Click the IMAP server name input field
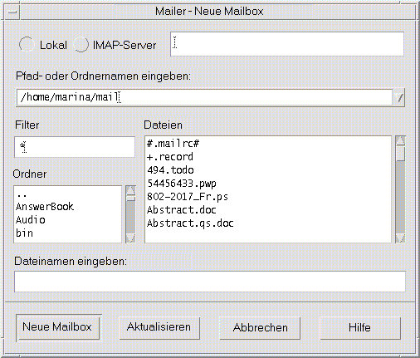The width and height of the screenshot is (420, 358). coord(287,44)
